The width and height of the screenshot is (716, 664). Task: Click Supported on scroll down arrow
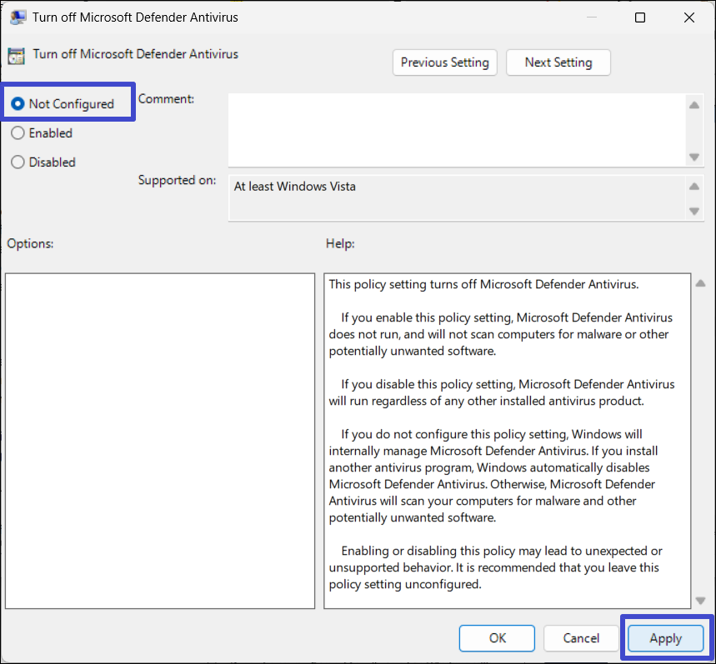(694, 212)
